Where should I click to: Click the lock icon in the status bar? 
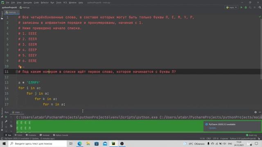pyautogui.click(x=259, y=138)
